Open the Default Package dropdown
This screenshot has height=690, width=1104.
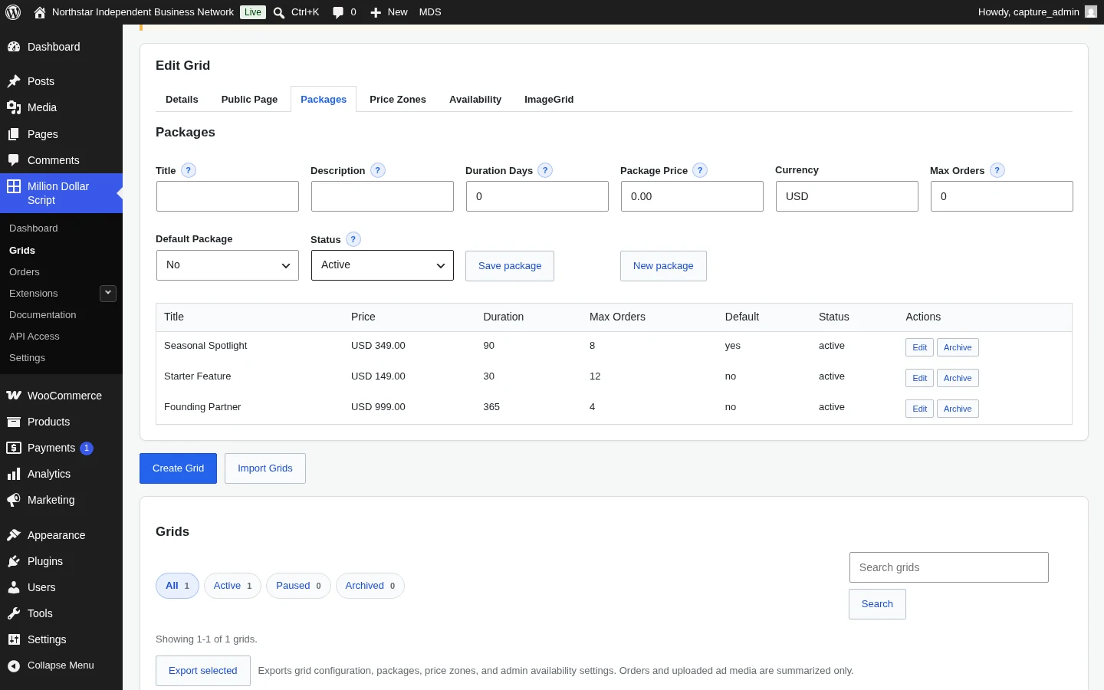click(x=228, y=265)
